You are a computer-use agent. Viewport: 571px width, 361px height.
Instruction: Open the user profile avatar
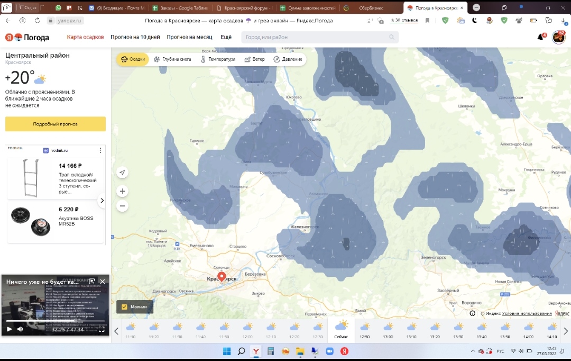558,37
